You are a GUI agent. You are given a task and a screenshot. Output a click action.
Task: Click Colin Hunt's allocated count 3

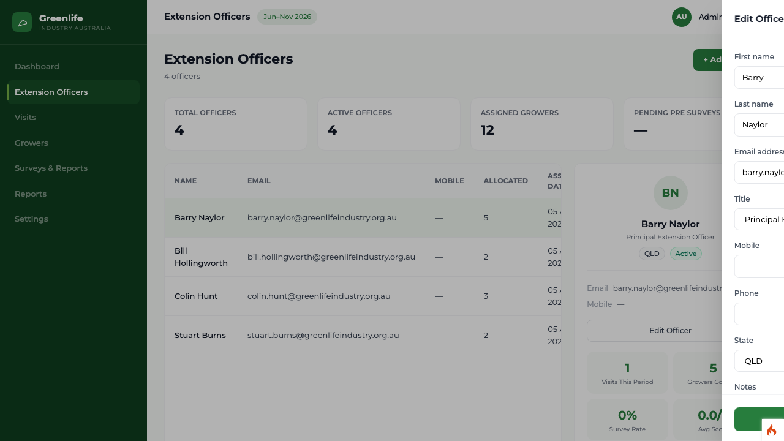tap(486, 296)
